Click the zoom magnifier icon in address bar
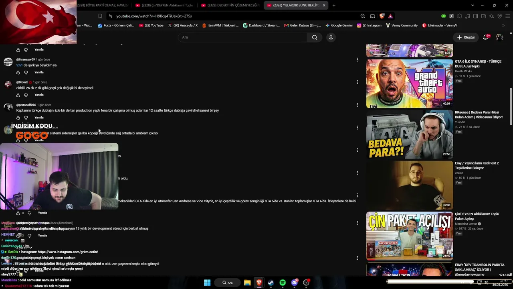Viewport: 513px width, 289px height. click(x=363, y=16)
